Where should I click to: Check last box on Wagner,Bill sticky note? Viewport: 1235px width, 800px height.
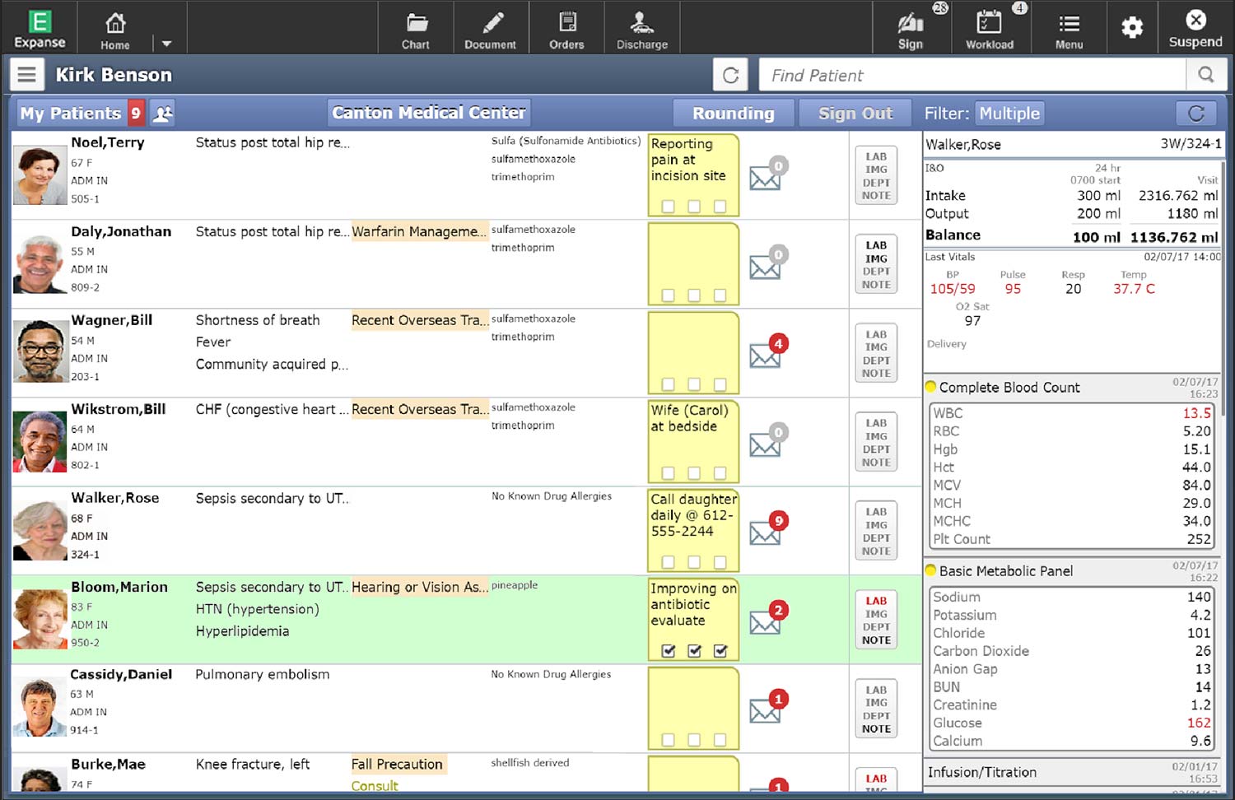pos(720,384)
